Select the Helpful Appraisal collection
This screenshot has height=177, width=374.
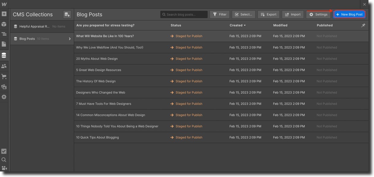click(34, 26)
